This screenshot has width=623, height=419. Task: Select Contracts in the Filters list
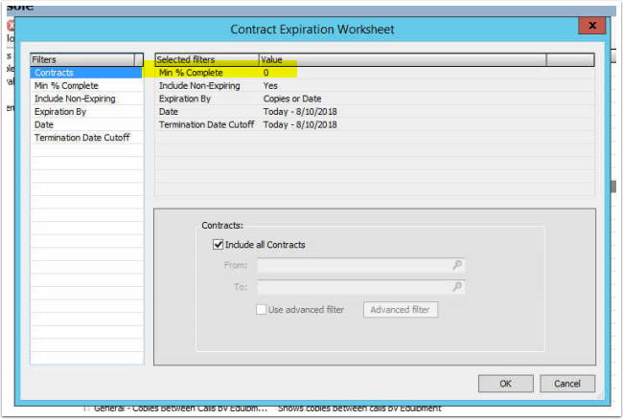pyautogui.click(x=86, y=73)
